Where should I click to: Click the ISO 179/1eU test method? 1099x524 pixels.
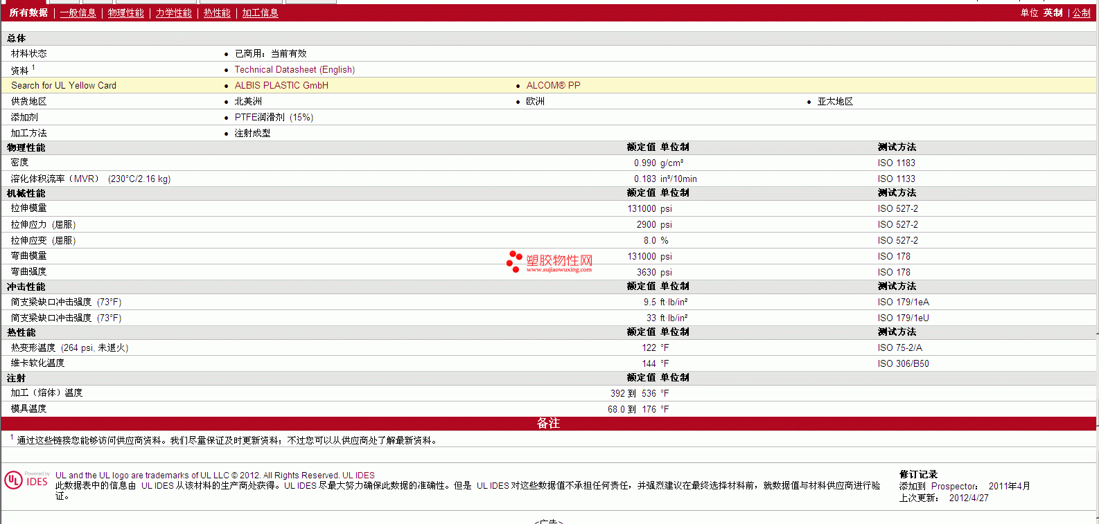click(x=903, y=318)
